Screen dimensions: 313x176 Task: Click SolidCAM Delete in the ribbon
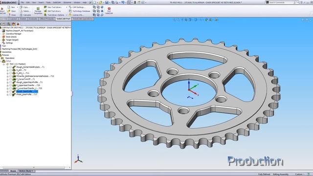(25, 11)
